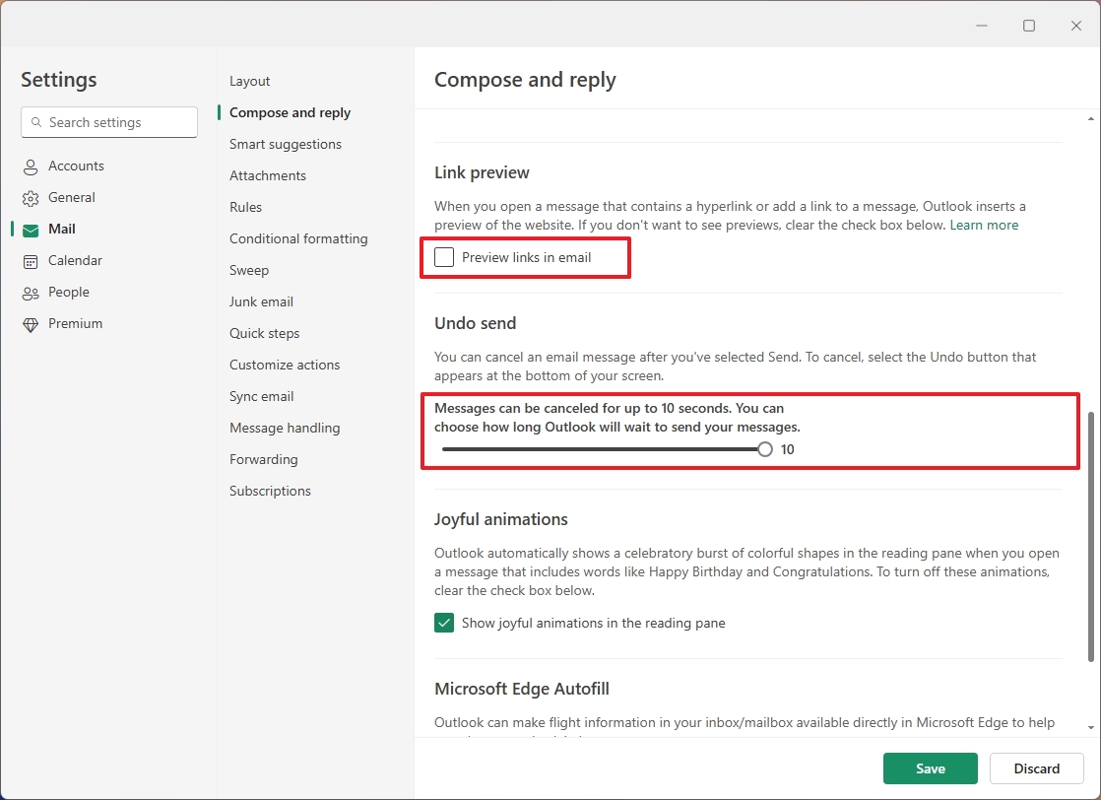This screenshot has height=800, width=1101.
Task: Click the Undo send value 10
Action: pos(787,449)
